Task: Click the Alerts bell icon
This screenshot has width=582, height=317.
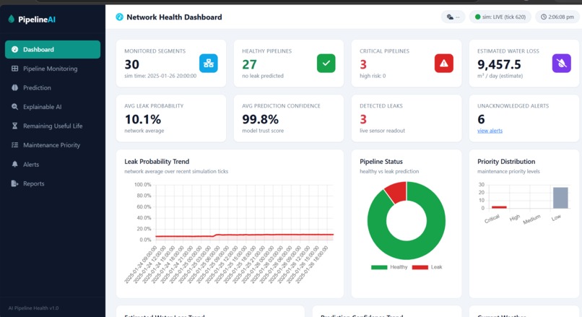Action: click(x=15, y=164)
